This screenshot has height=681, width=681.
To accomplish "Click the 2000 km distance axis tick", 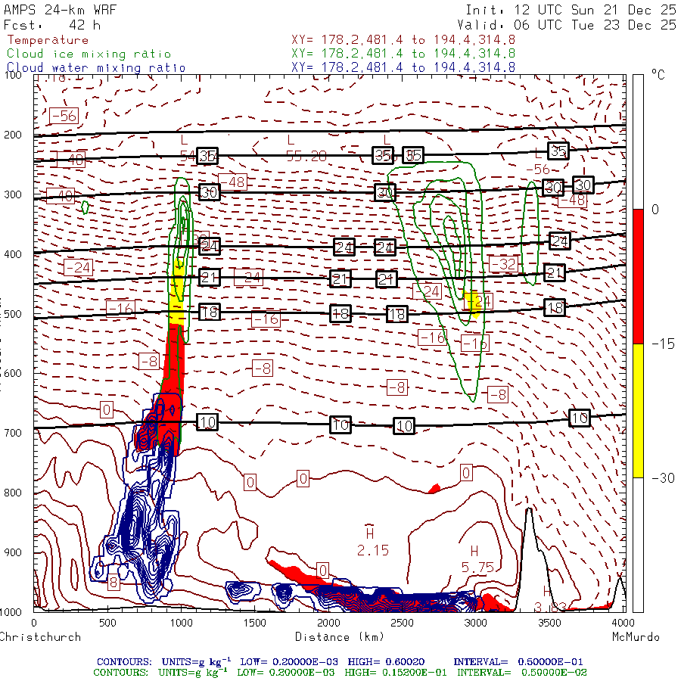I will pyautogui.click(x=329, y=623).
